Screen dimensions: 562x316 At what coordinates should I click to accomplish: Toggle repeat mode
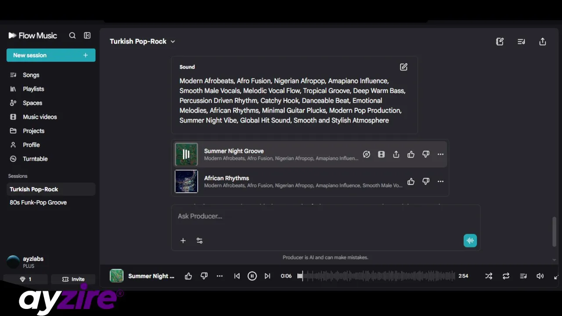506,276
